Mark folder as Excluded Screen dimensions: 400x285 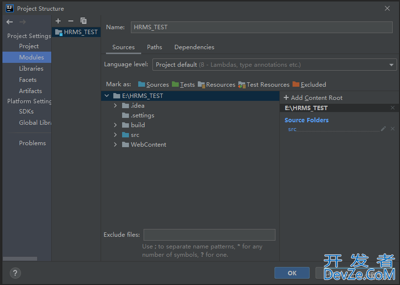309,84
